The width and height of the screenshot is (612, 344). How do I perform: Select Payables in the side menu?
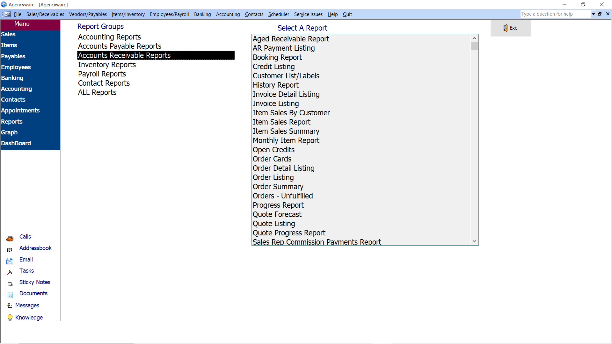coord(13,56)
